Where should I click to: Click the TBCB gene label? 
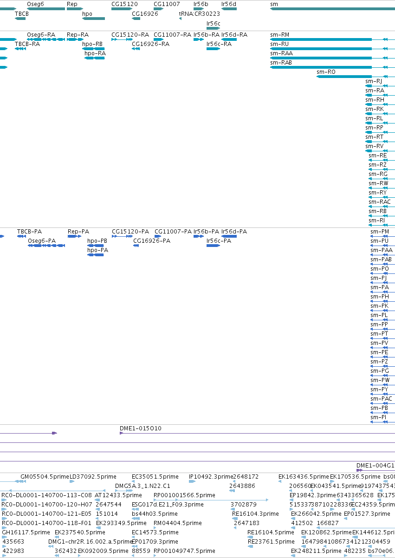[x=21, y=14]
